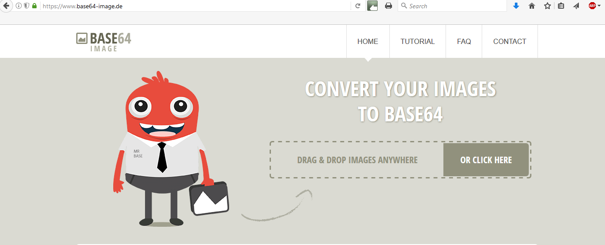Image resolution: width=605 pixels, height=245 pixels.
Task: Open the Adblock Plus dropdown arrow
Action: tap(599, 6)
